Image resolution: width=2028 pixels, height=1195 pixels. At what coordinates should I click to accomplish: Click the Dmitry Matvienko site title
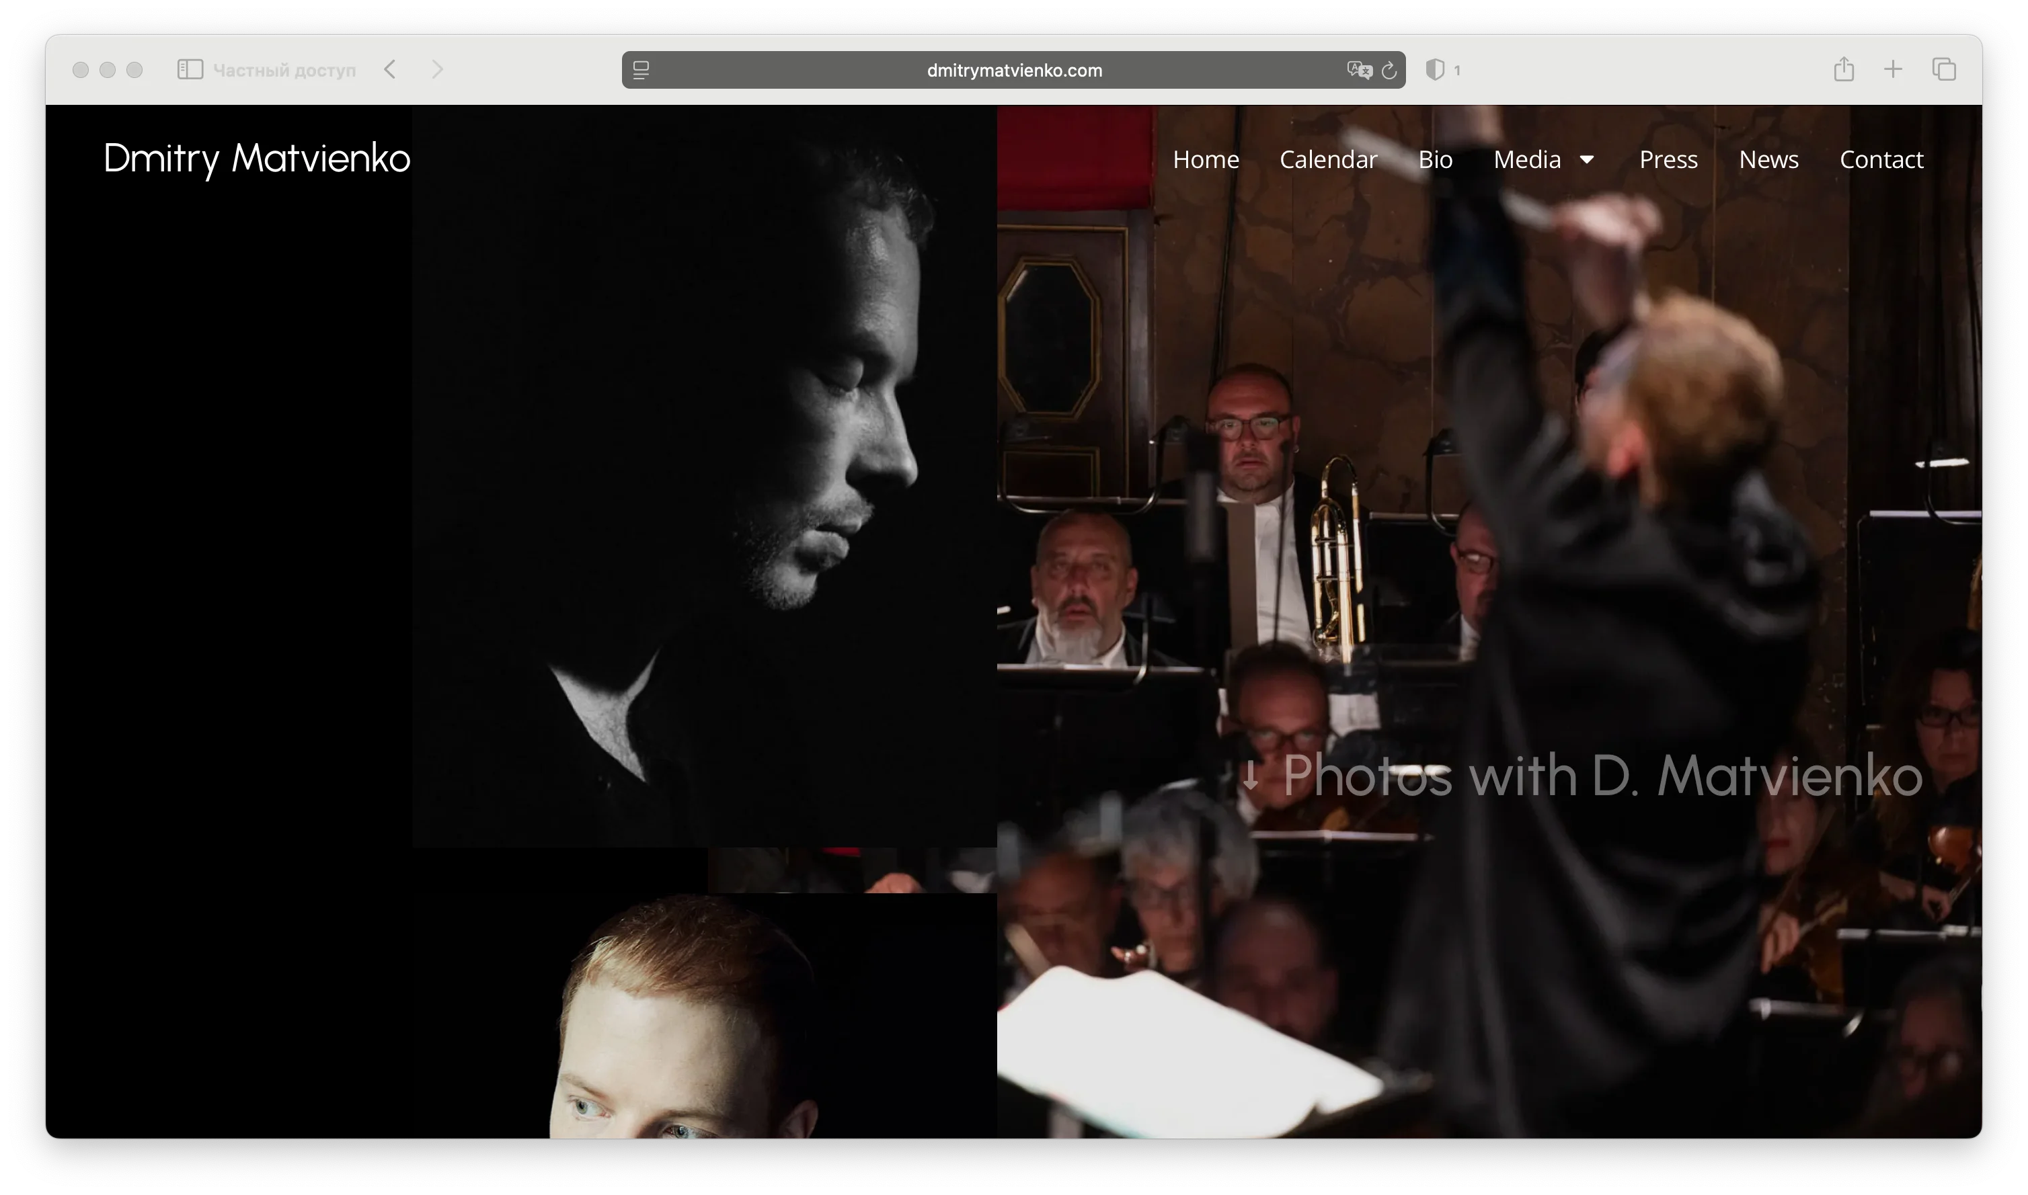coord(257,158)
